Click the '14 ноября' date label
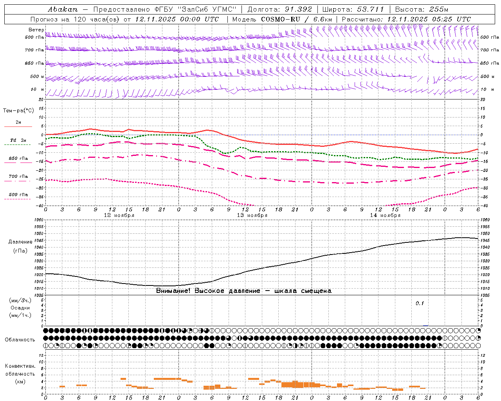This screenshot has width=501, height=401. pyautogui.click(x=385, y=215)
